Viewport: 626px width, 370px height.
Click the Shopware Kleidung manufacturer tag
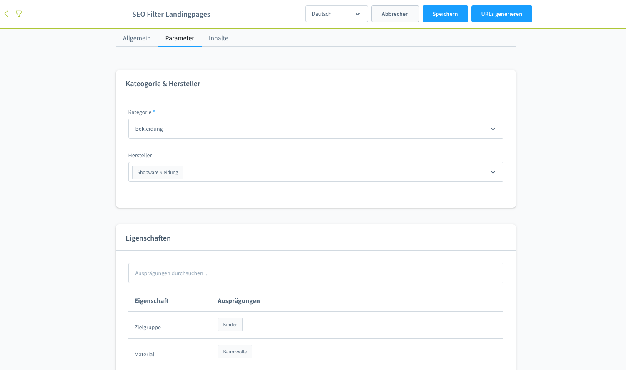click(158, 172)
